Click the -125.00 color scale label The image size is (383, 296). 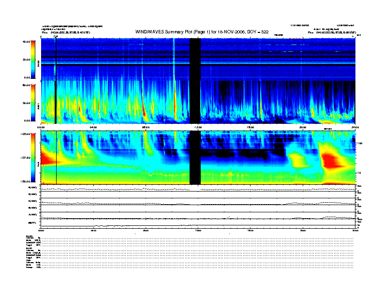(x=25, y=134)
